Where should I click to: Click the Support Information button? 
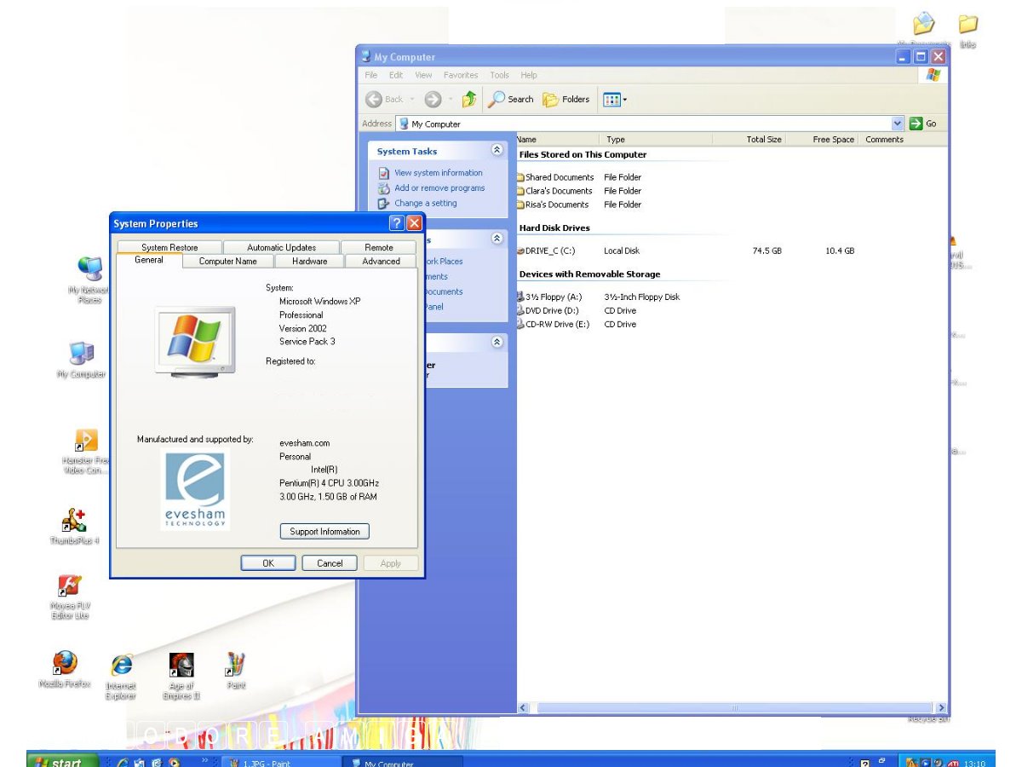(324, 532)
